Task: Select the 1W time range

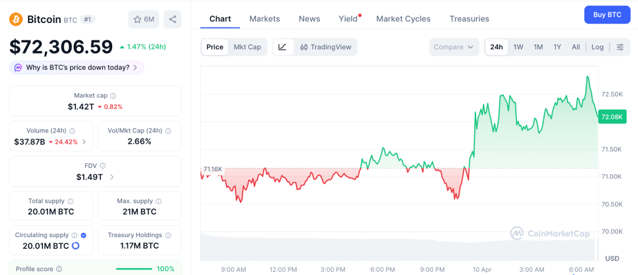Action: [x=518, y=47]
